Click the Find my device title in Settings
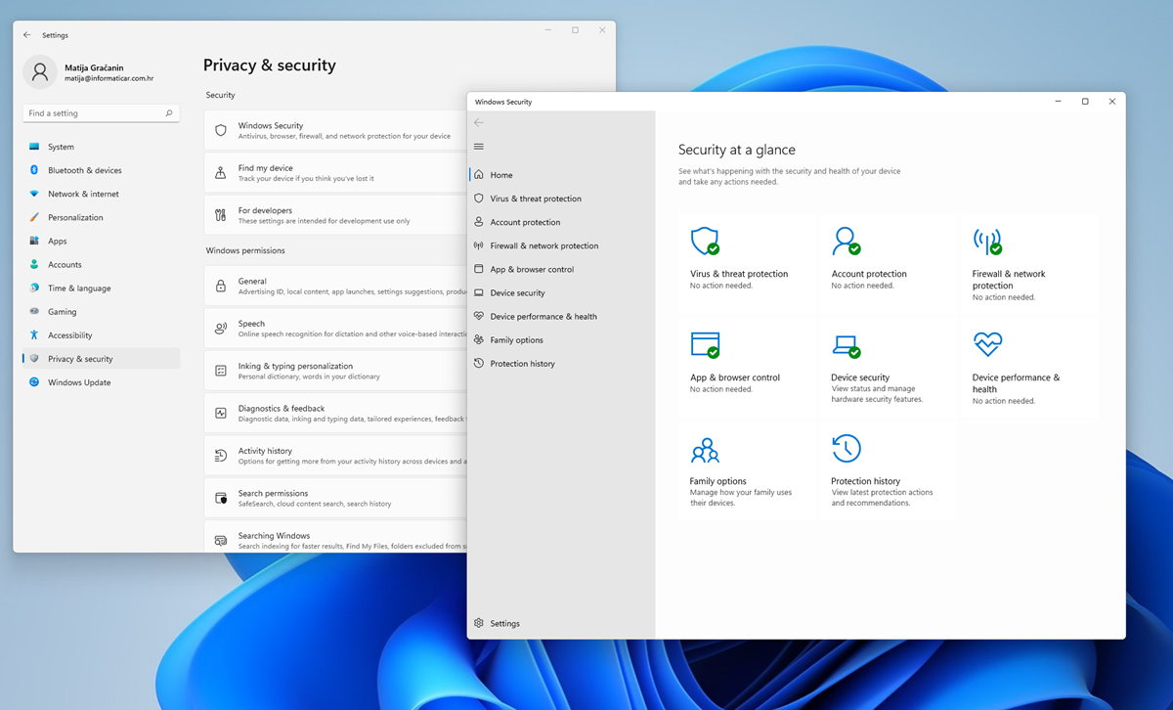Screen dimensions: 1173x710 coord(265,168)
